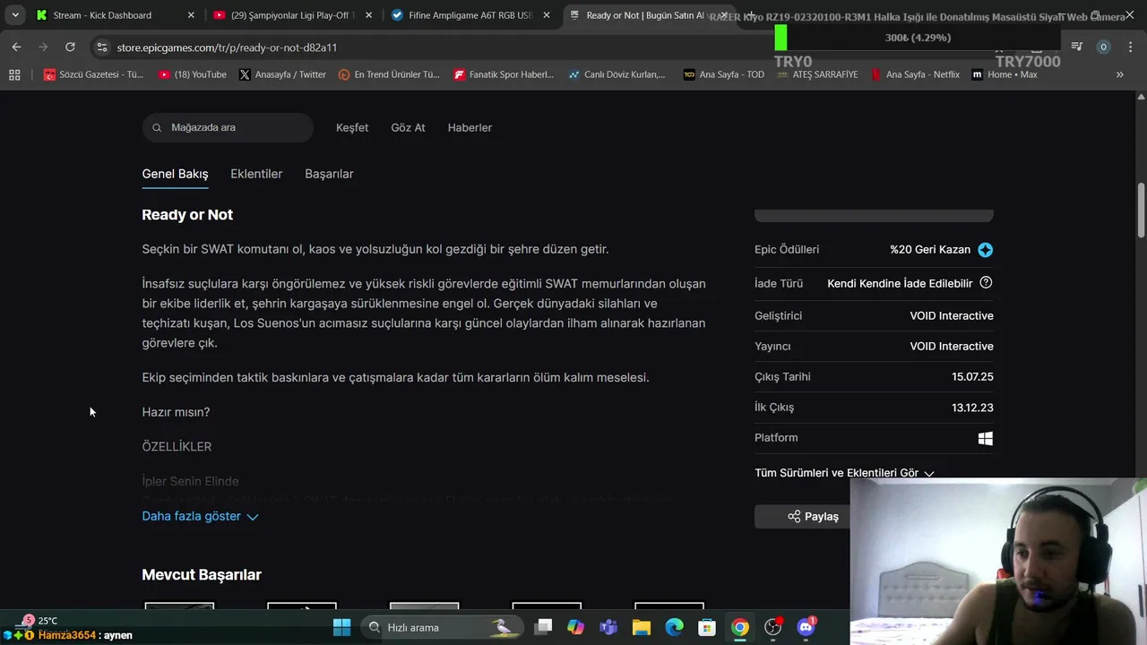1147x645 pixels.
Task: Open Chrome three-dot menu
Action: tap(1129, 47)
